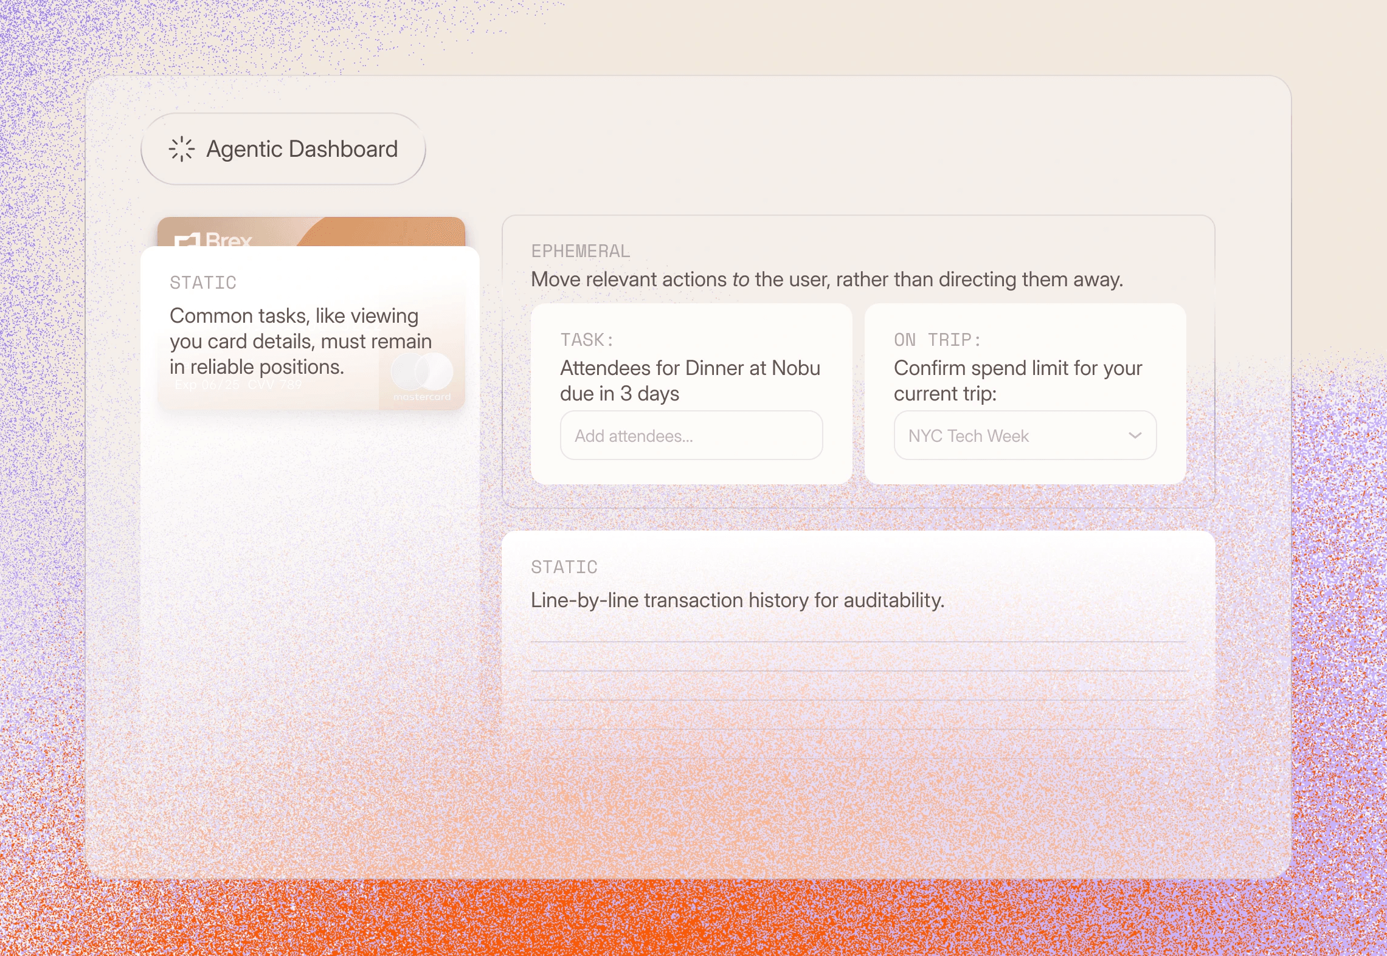Click the line-by-line transaction history heading
Viewport: 1387px width, 956px height.
tap(737, 600)
